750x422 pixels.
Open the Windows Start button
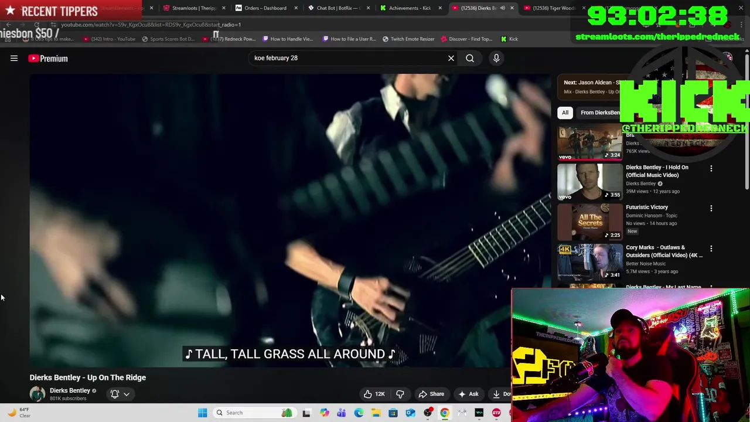pos(202,413)
